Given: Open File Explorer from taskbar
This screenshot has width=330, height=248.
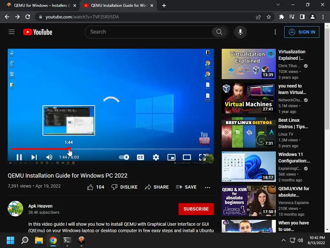Looking at the screenshot, I should pyautogui.click(x=39, y=240).
